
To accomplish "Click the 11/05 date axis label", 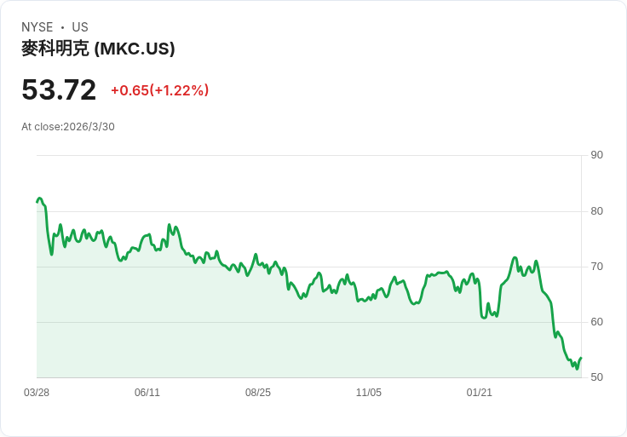I will 369,393.
